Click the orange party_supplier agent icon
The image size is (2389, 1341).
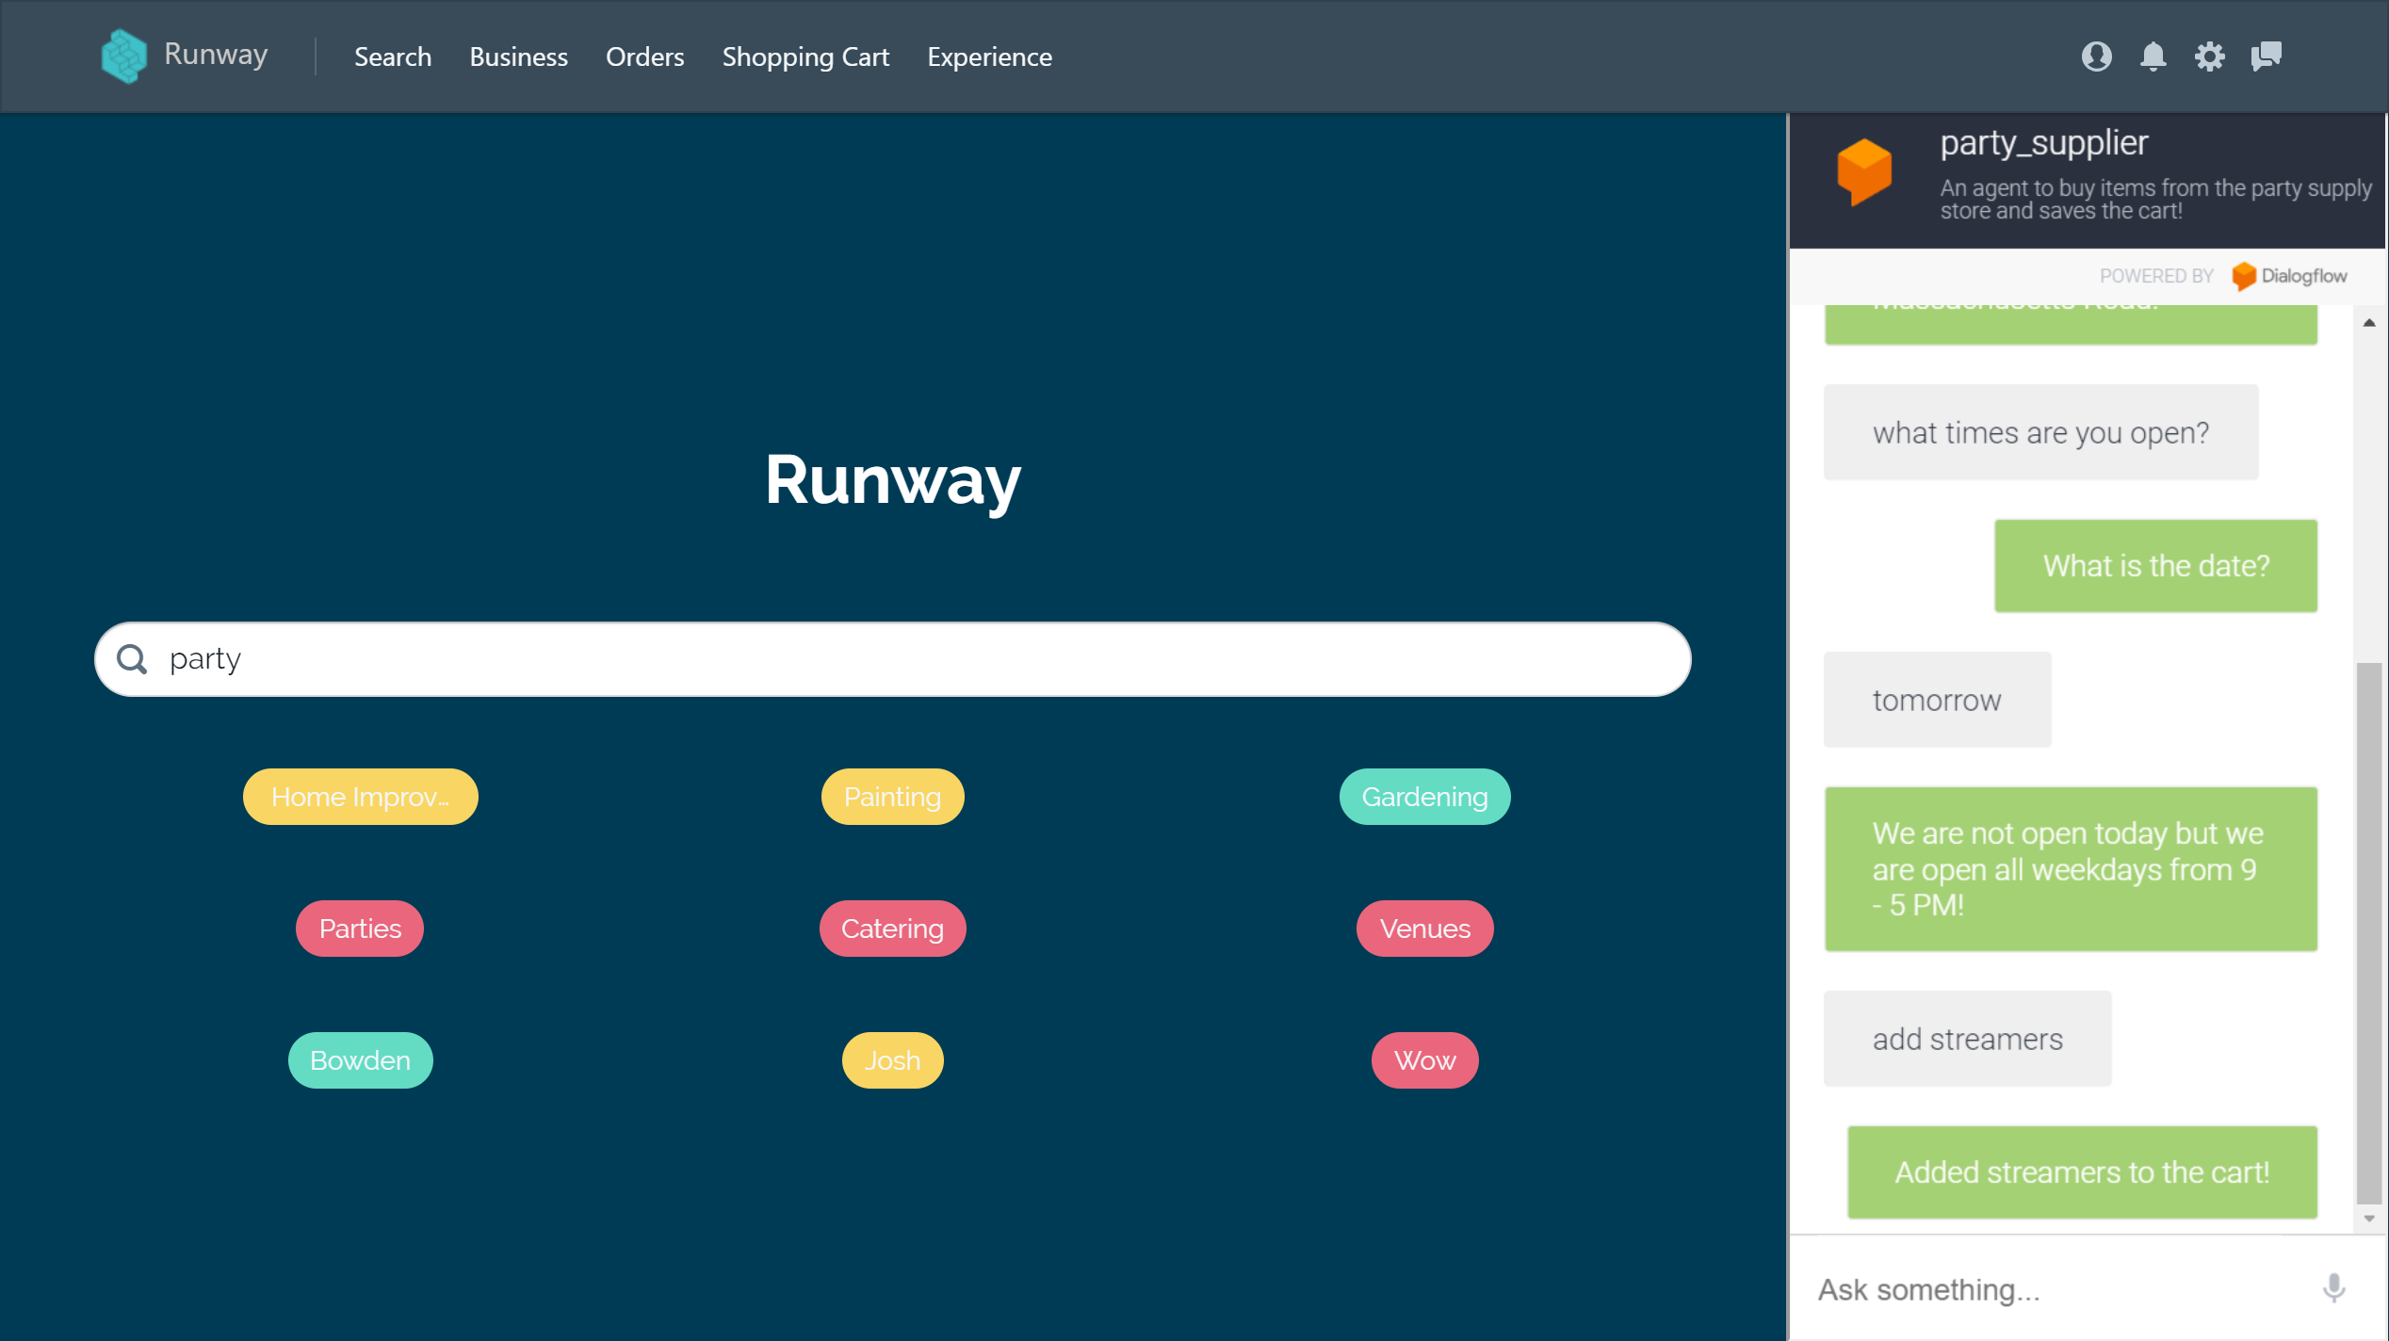(x=1863, y=171)
